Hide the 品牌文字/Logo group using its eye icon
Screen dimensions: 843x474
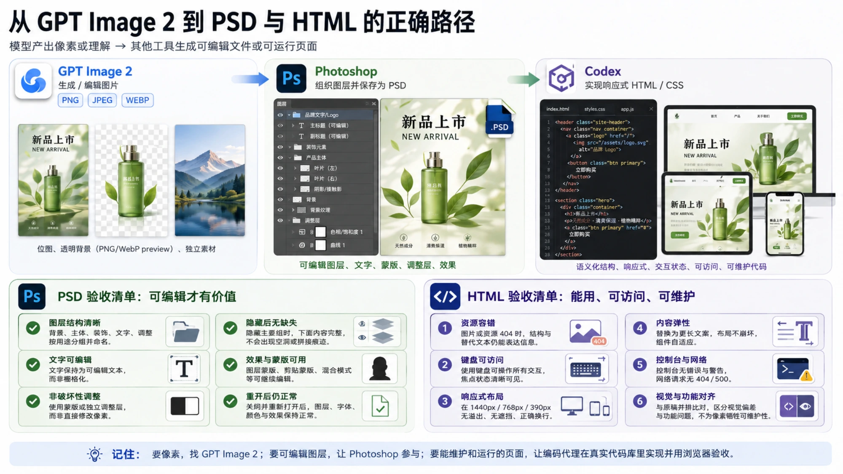click(280, 115)
